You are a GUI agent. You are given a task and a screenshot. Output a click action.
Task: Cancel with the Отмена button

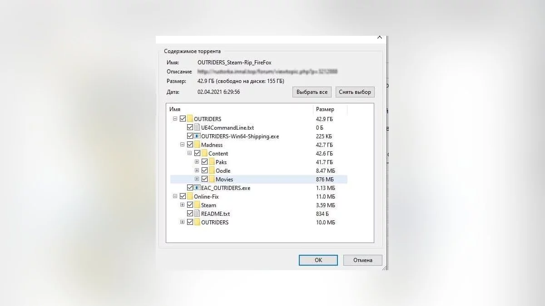tap(362, 260)
